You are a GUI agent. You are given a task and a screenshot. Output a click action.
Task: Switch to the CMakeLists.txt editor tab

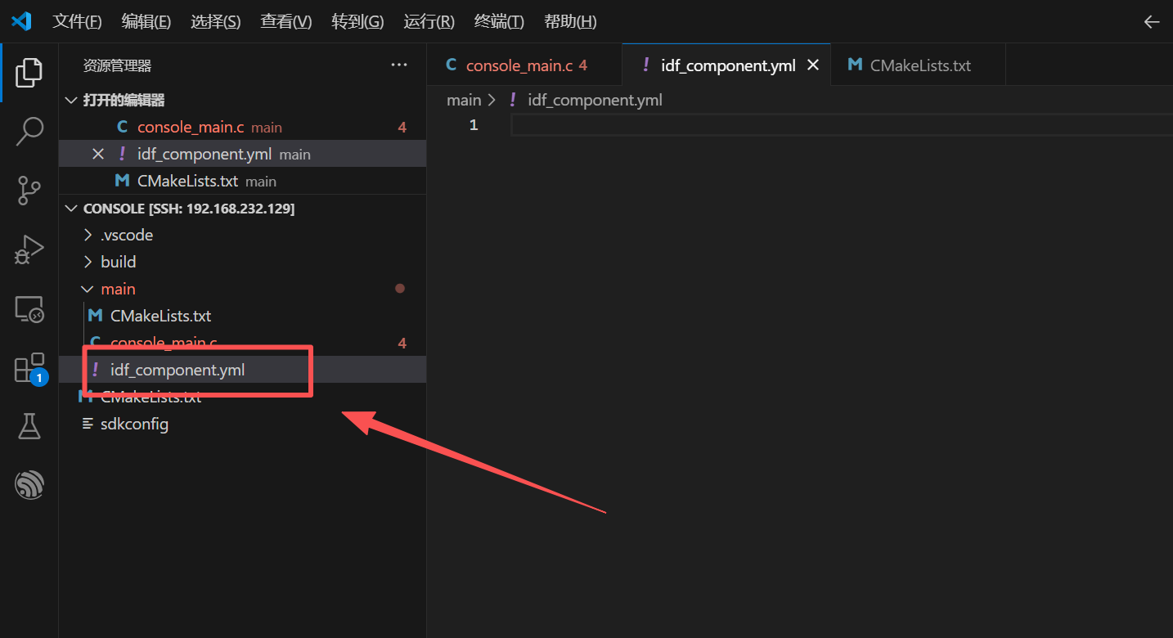click(x=919, y=65)
